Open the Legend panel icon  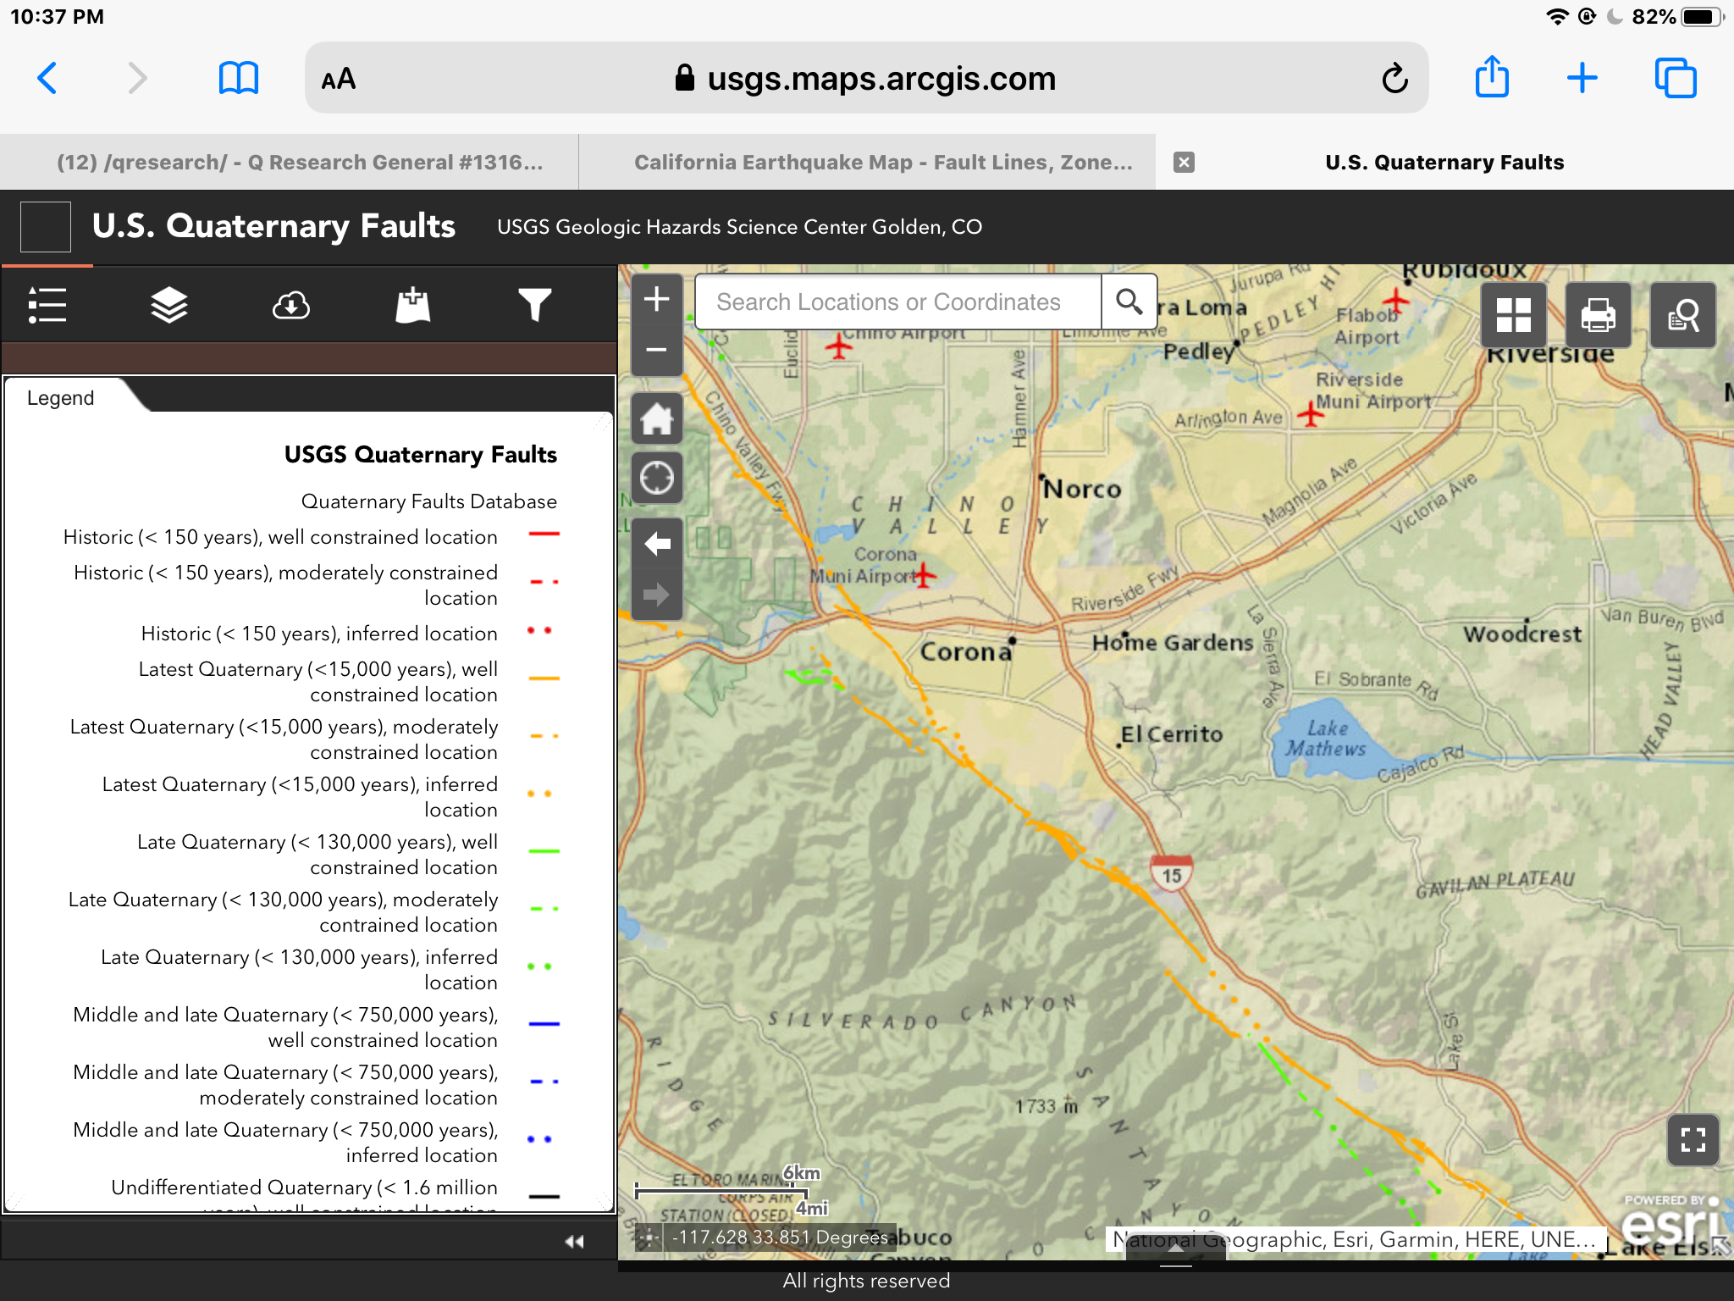point(47,305)
